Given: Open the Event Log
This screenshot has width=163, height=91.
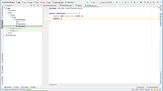Looking at the screenshot, I should pyautogui.click(x=140, y=87).
